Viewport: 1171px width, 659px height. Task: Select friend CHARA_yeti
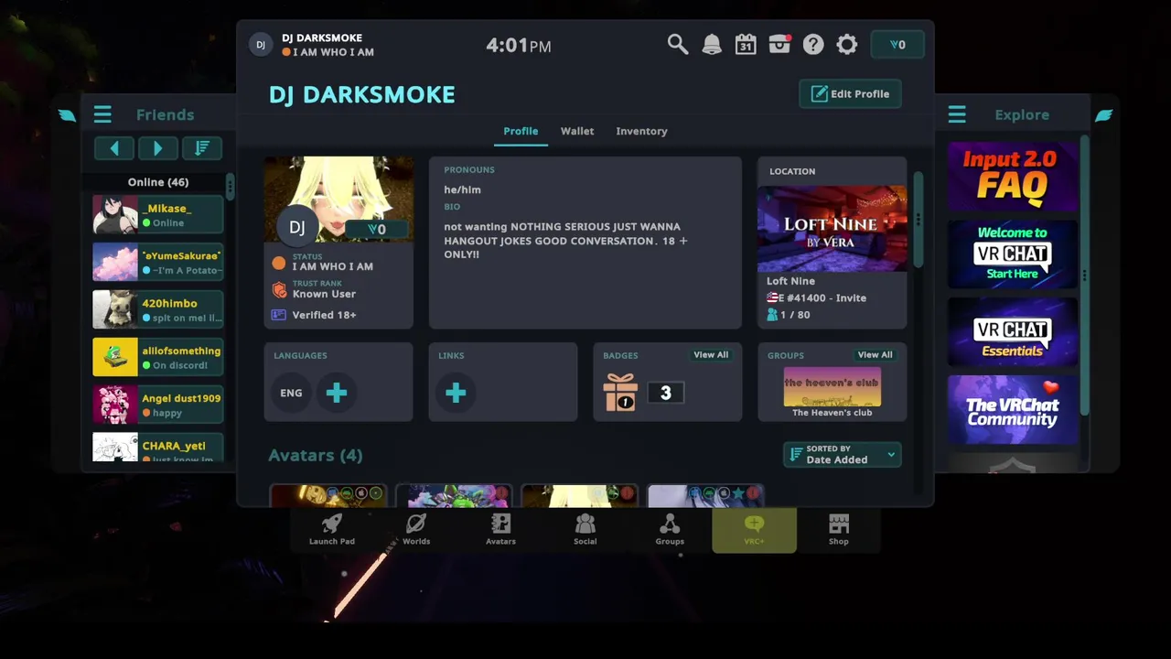[158, 448]
